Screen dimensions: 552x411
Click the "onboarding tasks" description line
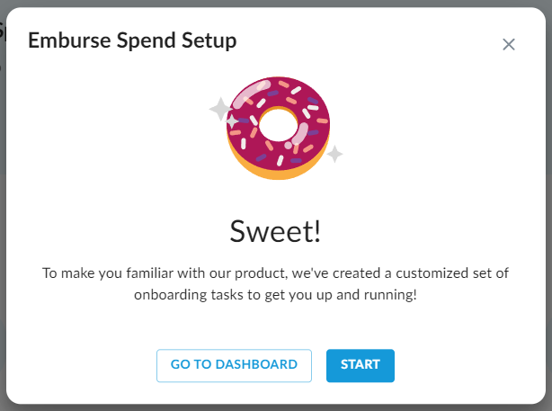275,294
